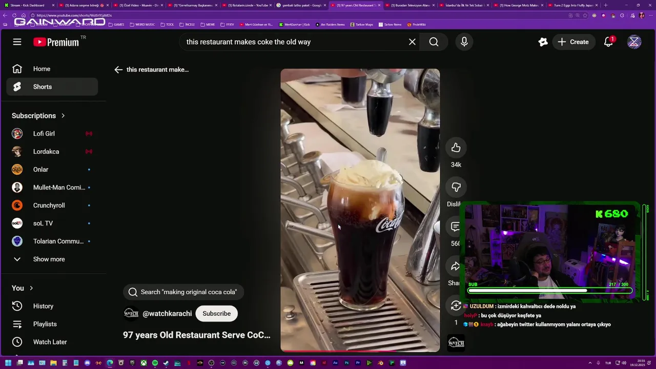Open the Ask AI sparkle button
The height and width of the screenshot is (369, 656).
tap(543, 42)
